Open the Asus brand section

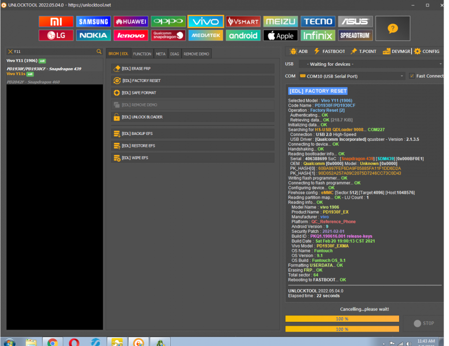point(356,21)
